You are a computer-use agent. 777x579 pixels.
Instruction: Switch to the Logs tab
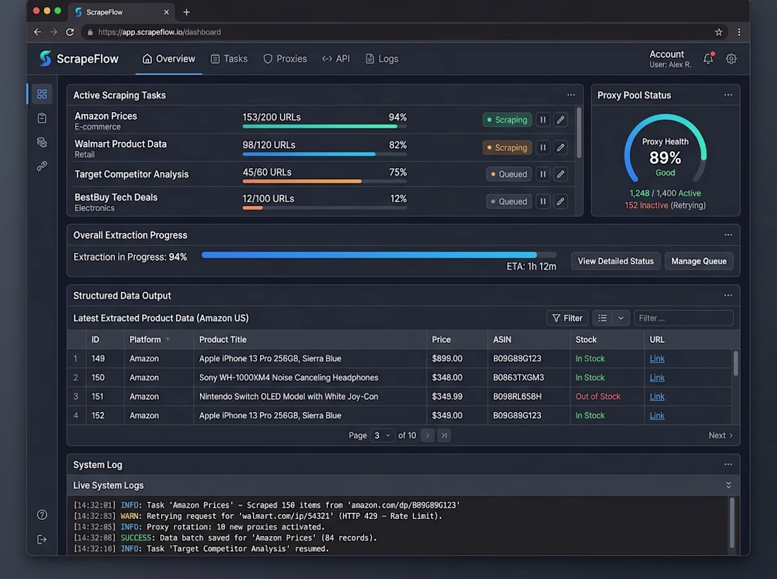381,59
